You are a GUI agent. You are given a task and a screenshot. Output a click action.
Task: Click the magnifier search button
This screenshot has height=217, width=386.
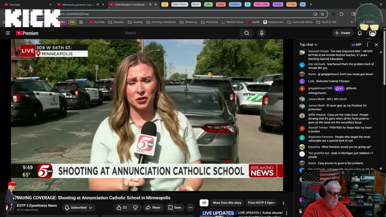click(247, 33)
